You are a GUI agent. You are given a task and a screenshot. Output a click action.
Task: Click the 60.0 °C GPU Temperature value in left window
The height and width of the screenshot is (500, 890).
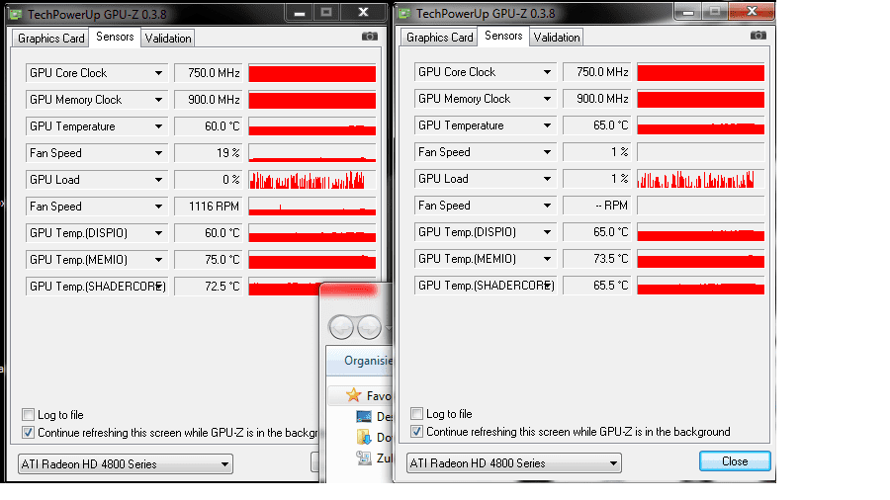209,126
